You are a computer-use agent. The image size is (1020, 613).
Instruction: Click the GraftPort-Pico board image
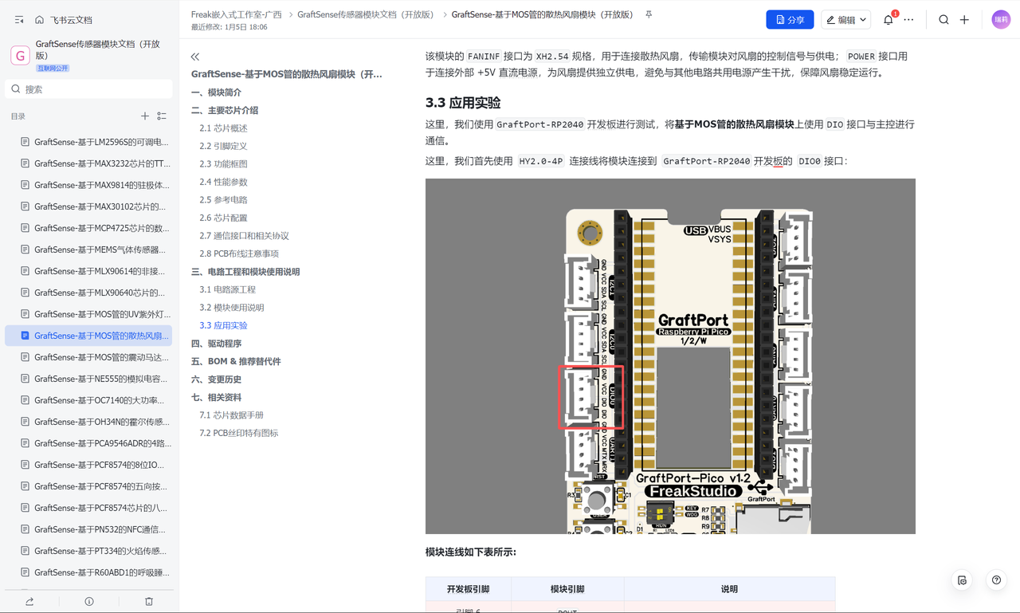click(670, 356)
